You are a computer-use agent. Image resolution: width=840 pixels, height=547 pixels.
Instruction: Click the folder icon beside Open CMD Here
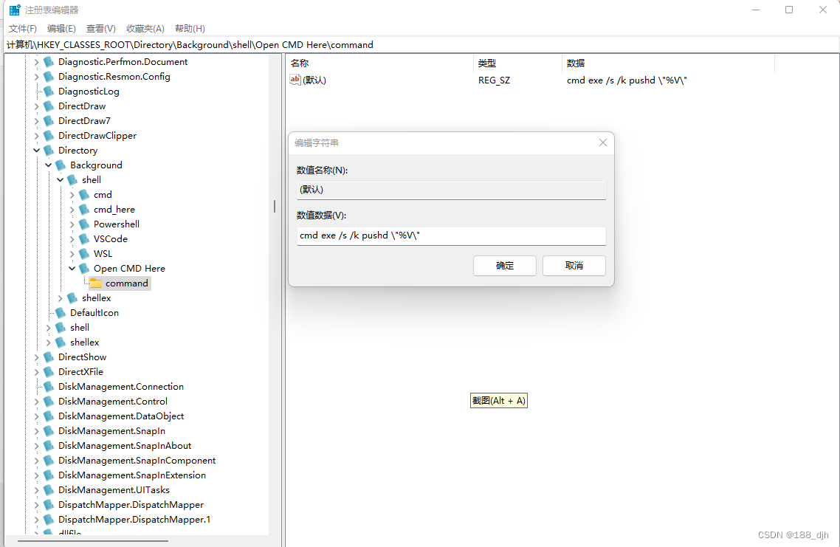[84, 268]
